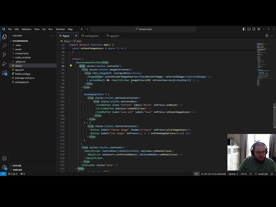Screen dimensions: 276x207
Task: Open app.json in the file tree
Action: tap(19, 70)
